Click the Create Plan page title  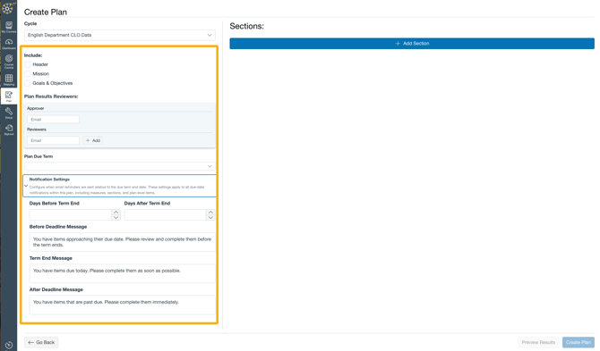pyautogui.click(x=46, y=13)
